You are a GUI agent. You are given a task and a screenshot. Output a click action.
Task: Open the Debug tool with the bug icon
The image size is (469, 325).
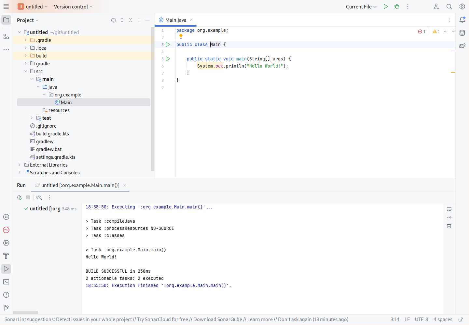click(x=397, y=6)
